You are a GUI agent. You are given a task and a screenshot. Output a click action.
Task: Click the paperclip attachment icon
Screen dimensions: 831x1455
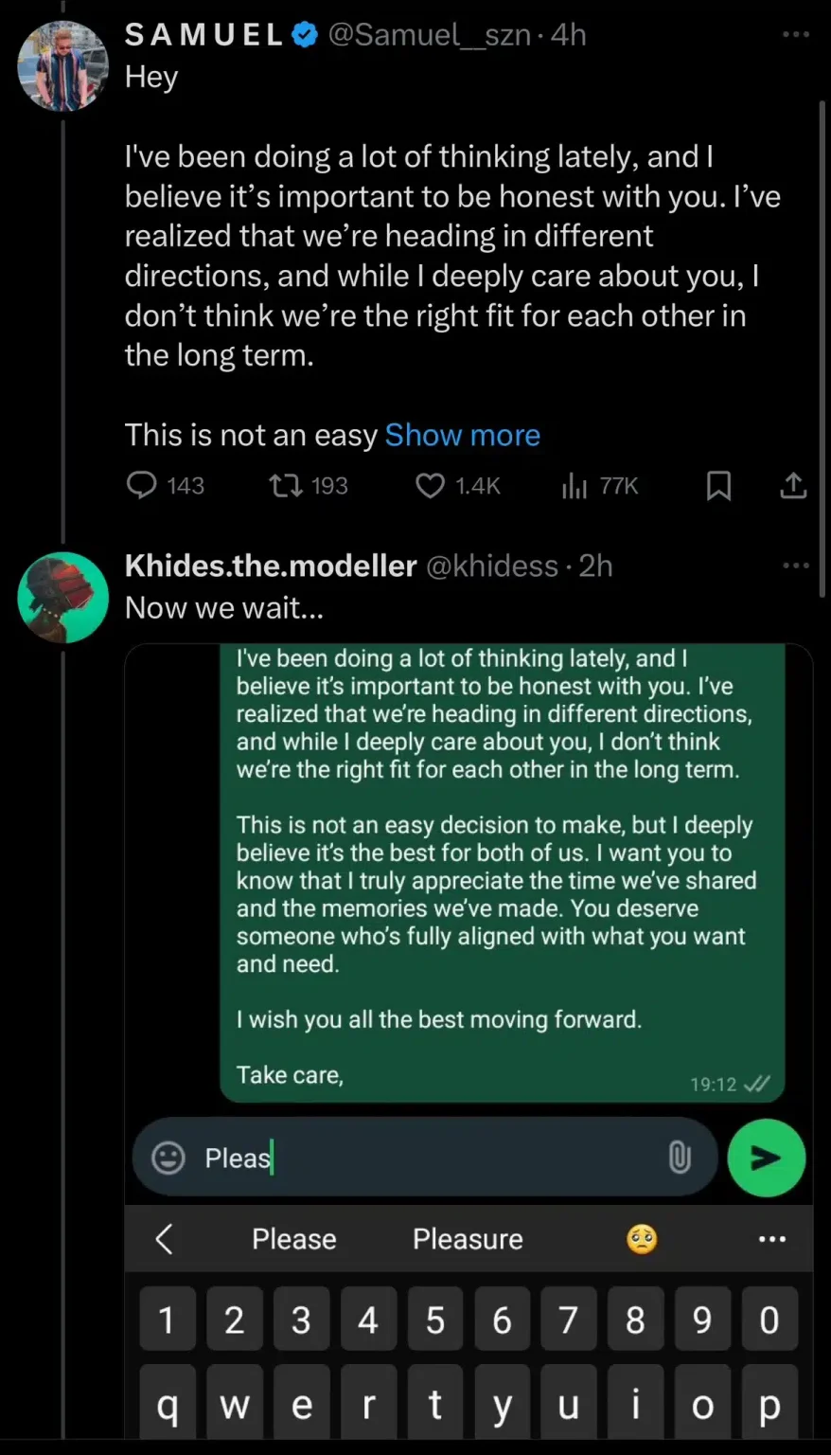pyautogui.click(x=679, y=1158)
